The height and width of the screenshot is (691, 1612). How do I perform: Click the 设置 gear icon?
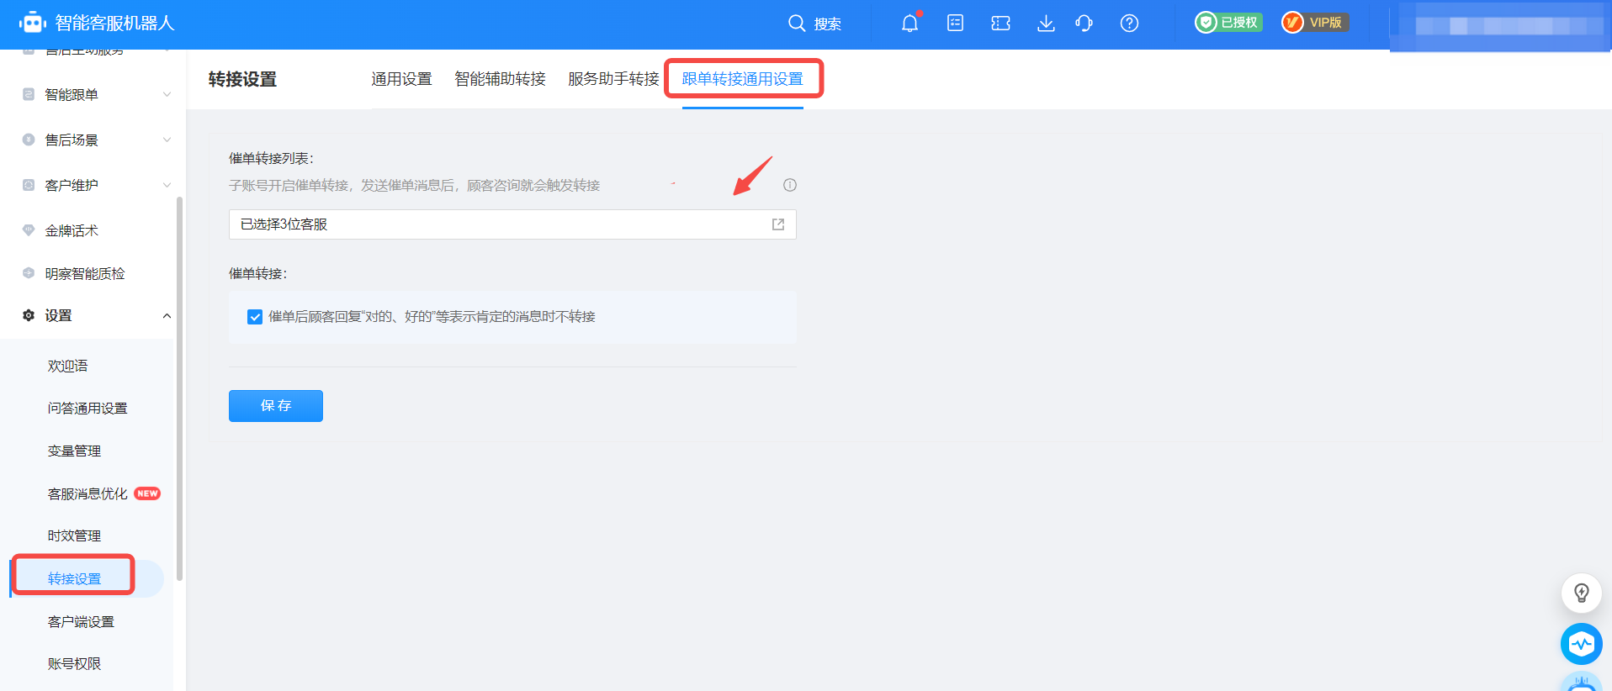(29, 315)
